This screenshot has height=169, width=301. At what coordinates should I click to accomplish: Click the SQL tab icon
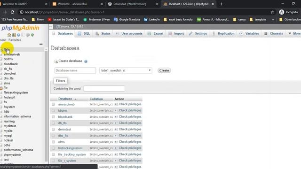click(x=79, y=33)
